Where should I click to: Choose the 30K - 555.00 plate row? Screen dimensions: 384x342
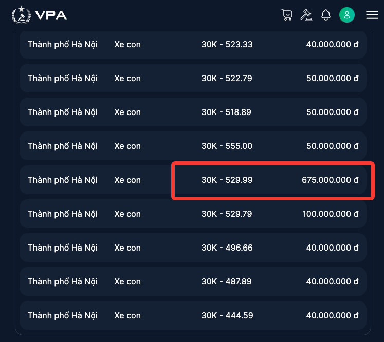(227, 146)
